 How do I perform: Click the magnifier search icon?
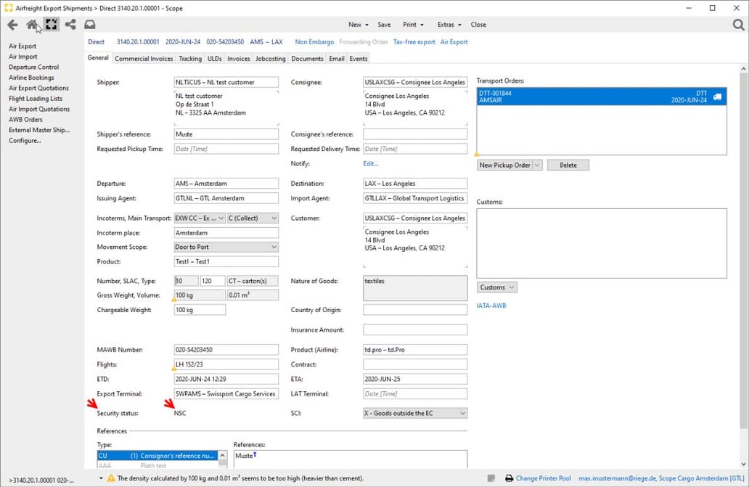738,25
